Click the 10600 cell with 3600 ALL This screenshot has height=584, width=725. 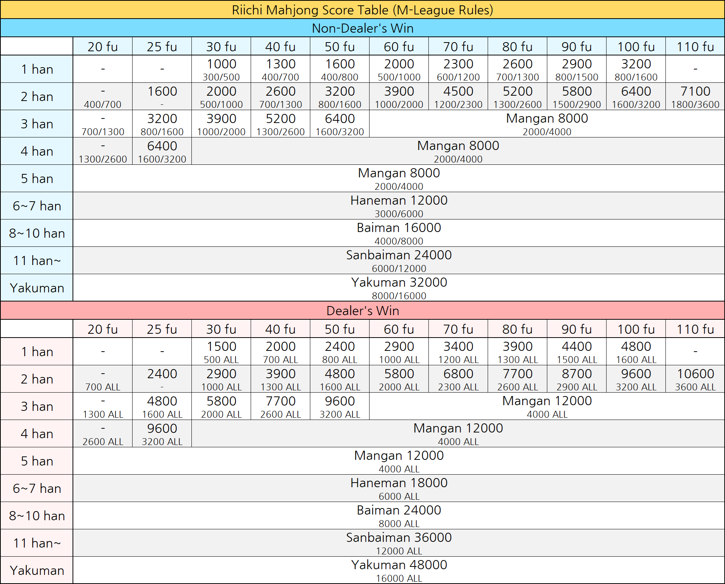(x=695, y=379)
